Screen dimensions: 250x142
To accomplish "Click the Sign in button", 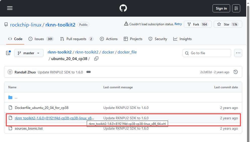I will coord(221,8).
